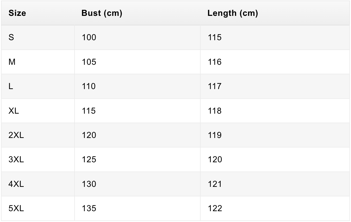
Task: Click the Length (cm) column header
Action: point(233,13)
